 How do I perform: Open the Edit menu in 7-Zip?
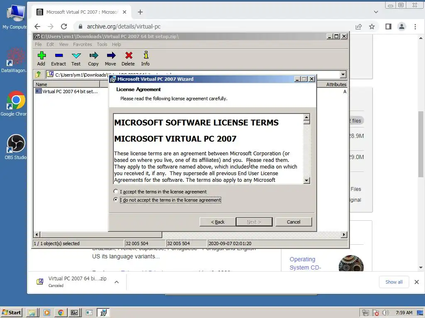coord(50,44)
